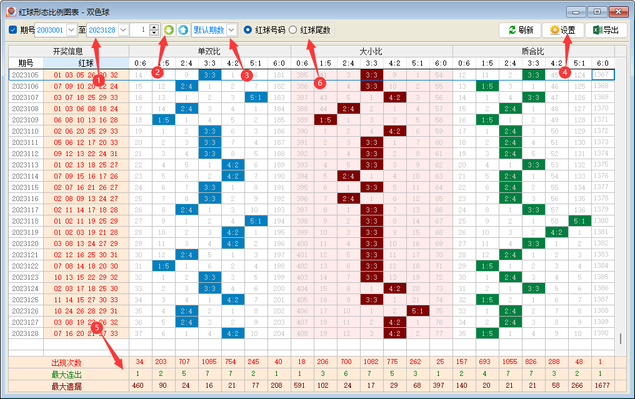Click the period count input field

click(139, 30)
